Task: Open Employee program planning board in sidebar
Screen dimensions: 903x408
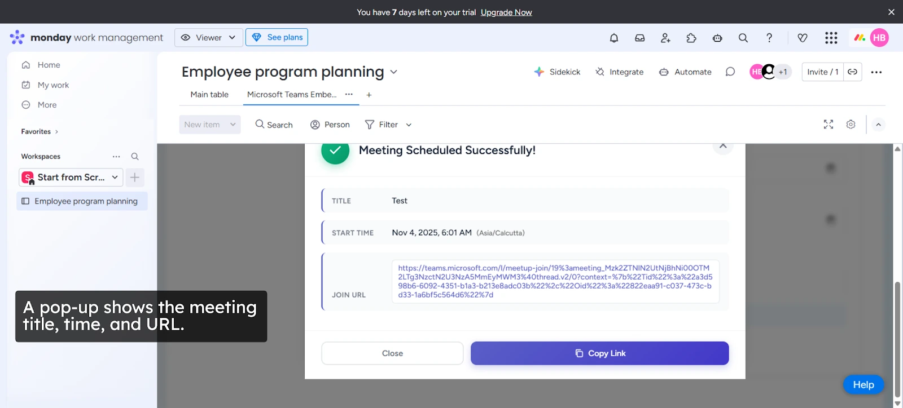Action: pyautogui.click(x=86, y=201)
